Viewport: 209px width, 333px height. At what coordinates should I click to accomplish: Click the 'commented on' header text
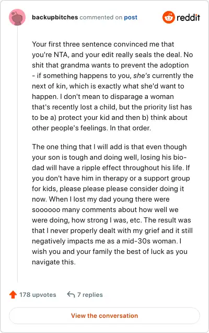click(101, 17)
